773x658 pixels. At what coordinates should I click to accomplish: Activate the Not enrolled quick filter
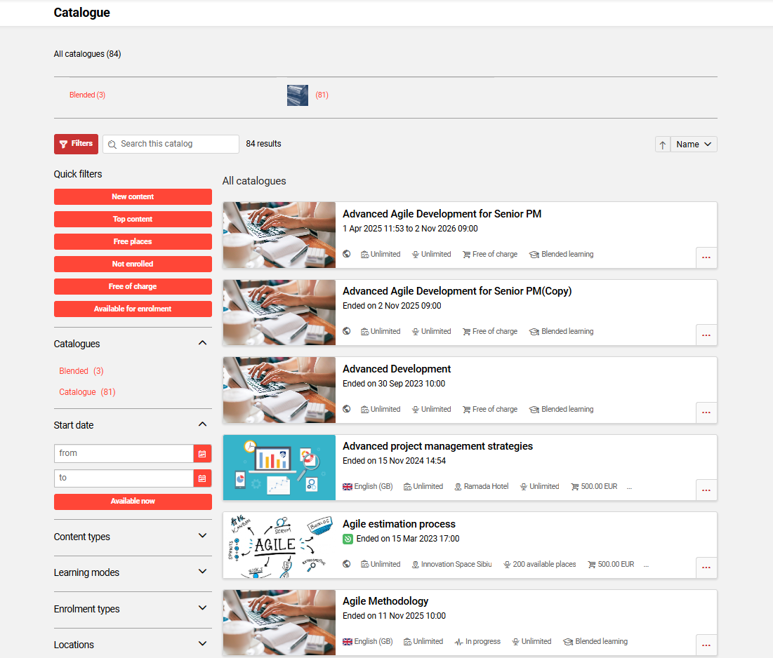click(x=133, y=264)
